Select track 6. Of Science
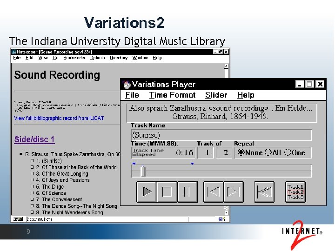The height and width of the screenshot is (251, 335). (x=51, y=193)
